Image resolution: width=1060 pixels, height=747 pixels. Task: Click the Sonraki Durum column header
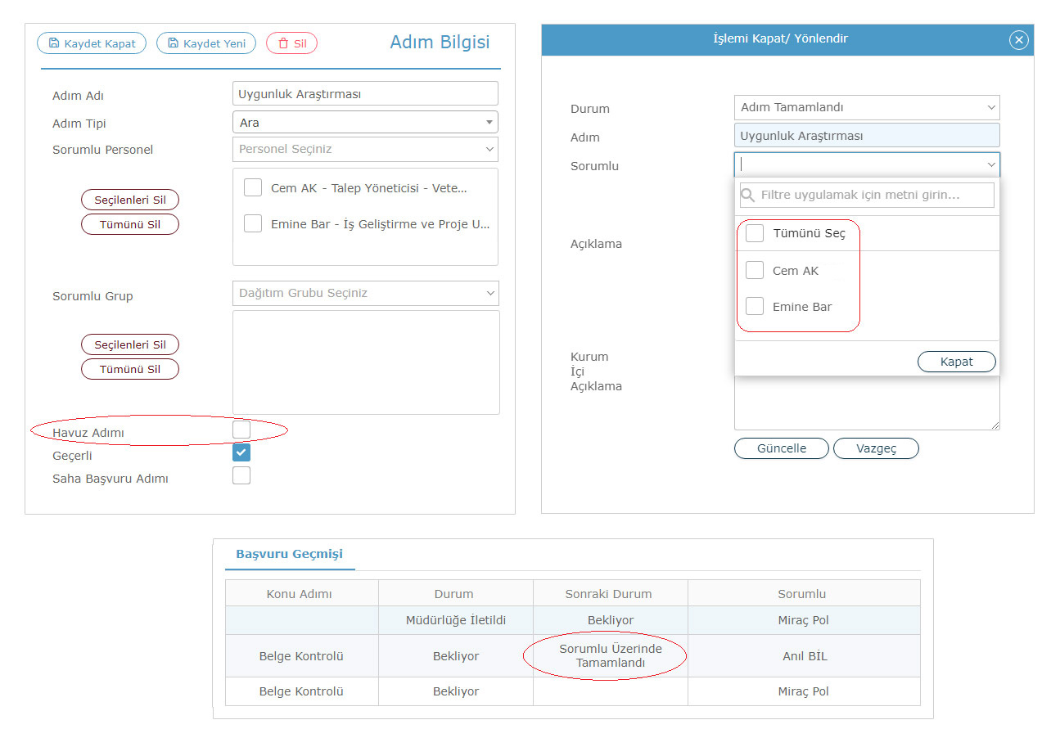pyautogui.click(x=610, y=593)
